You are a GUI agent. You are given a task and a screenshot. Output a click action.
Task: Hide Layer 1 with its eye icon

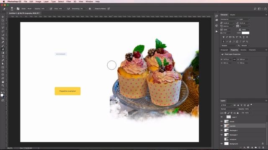click(x=222, y=117)
